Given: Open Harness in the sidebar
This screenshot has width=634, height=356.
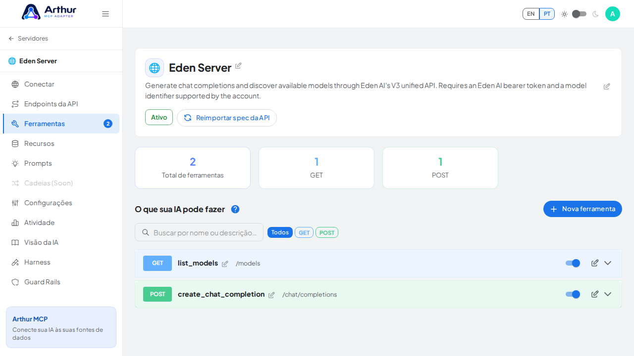Looking at the screenshot, I should pos(61,262).
